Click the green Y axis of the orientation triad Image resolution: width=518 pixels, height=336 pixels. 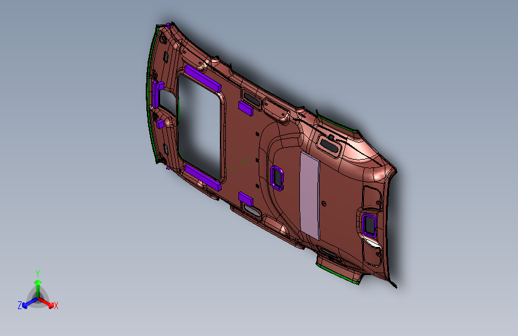click(x=38, y=289)
